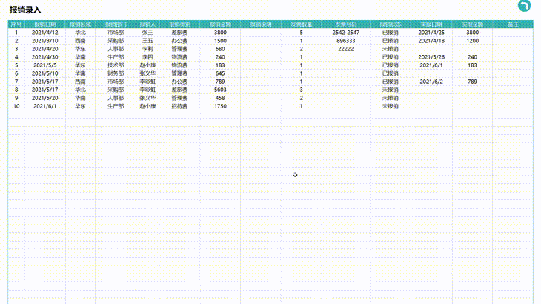541x304 pixels.
Task: Select the 李利 name cell
Action: tap(147, 49)
